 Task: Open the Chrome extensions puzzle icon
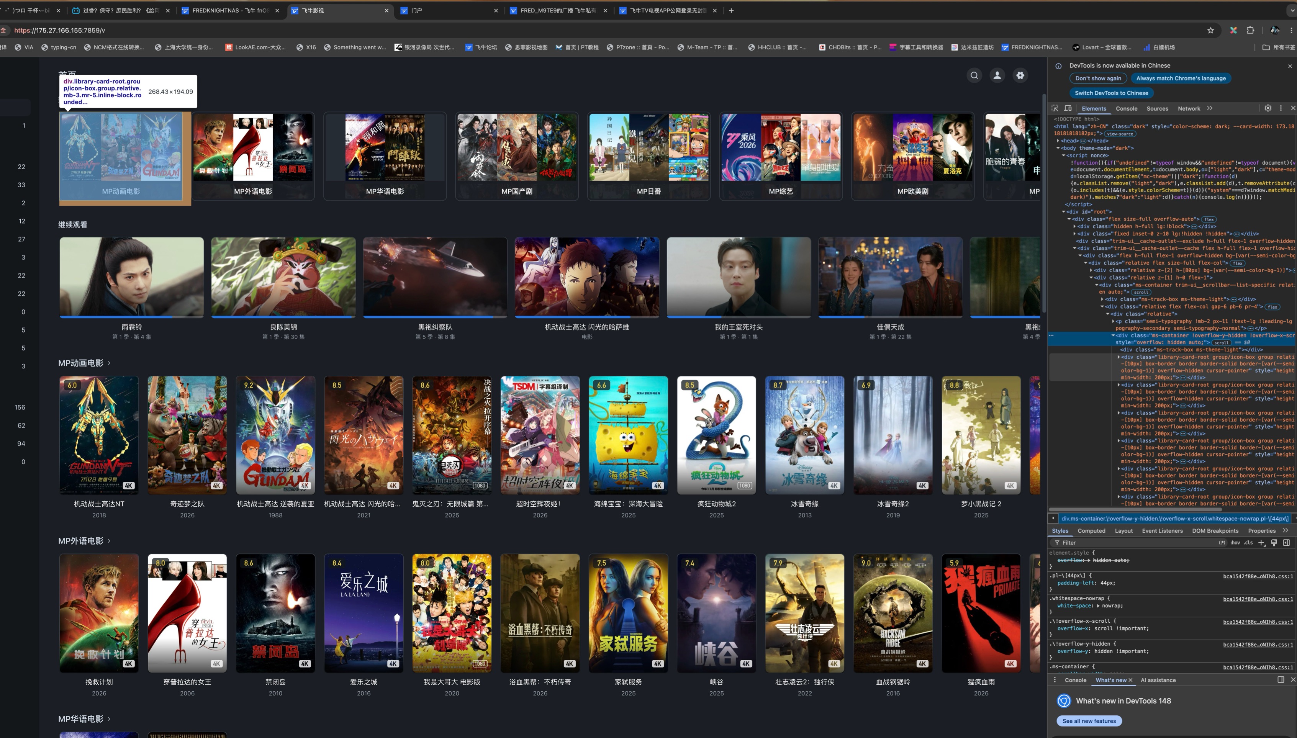tap(1250, 30)
